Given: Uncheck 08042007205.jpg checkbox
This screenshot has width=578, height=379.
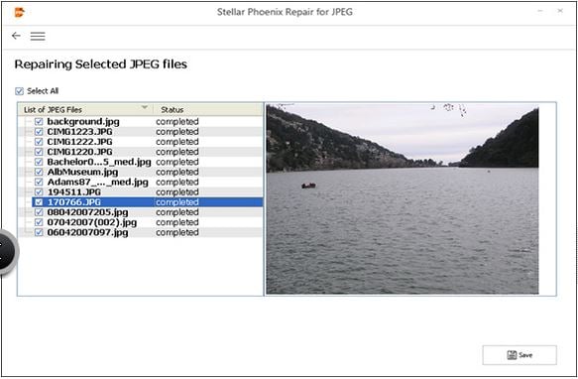Looking at the screenshot, I should (x=39, y=212).
